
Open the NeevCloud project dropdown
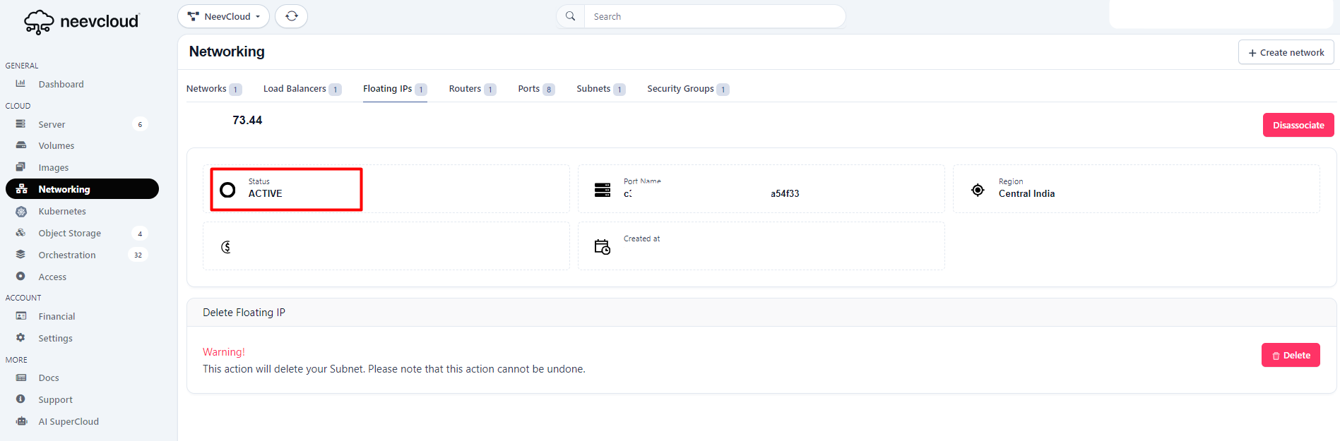click(223, 16)
